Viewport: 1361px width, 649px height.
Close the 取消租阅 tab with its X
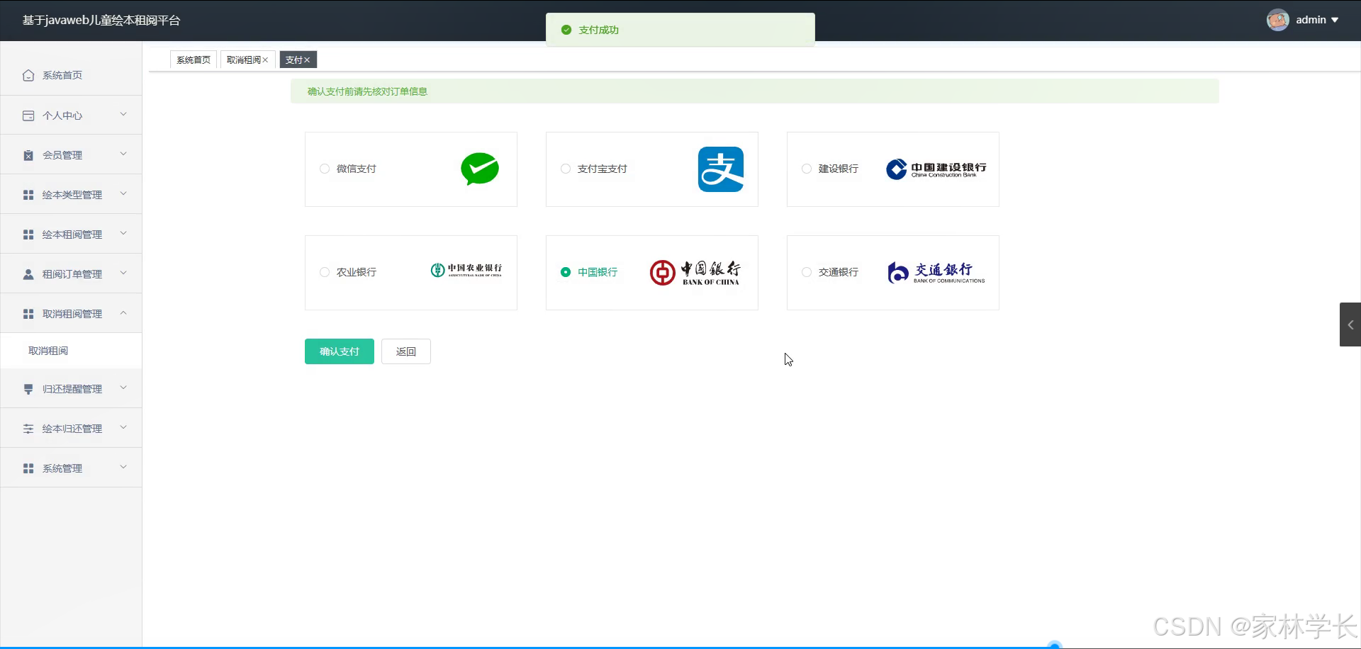(x=265, y=60)
